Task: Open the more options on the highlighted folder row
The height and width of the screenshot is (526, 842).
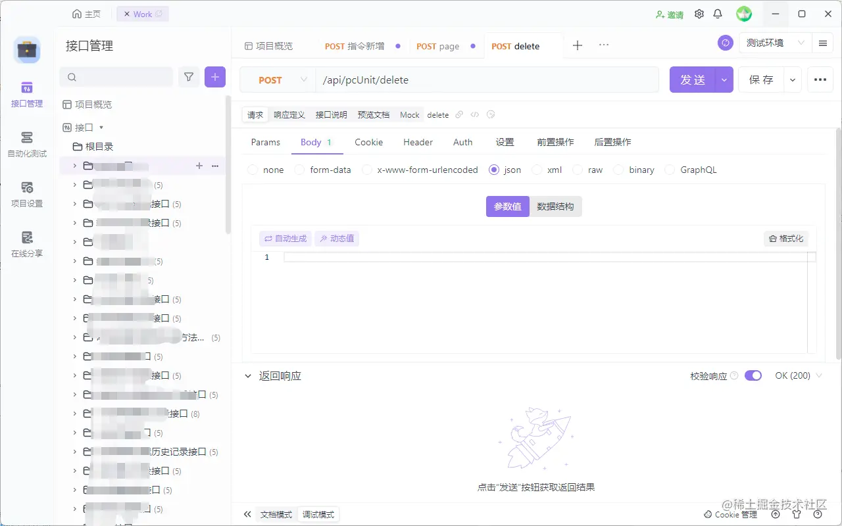Action: pyautogui.click(x=215, y=166)
